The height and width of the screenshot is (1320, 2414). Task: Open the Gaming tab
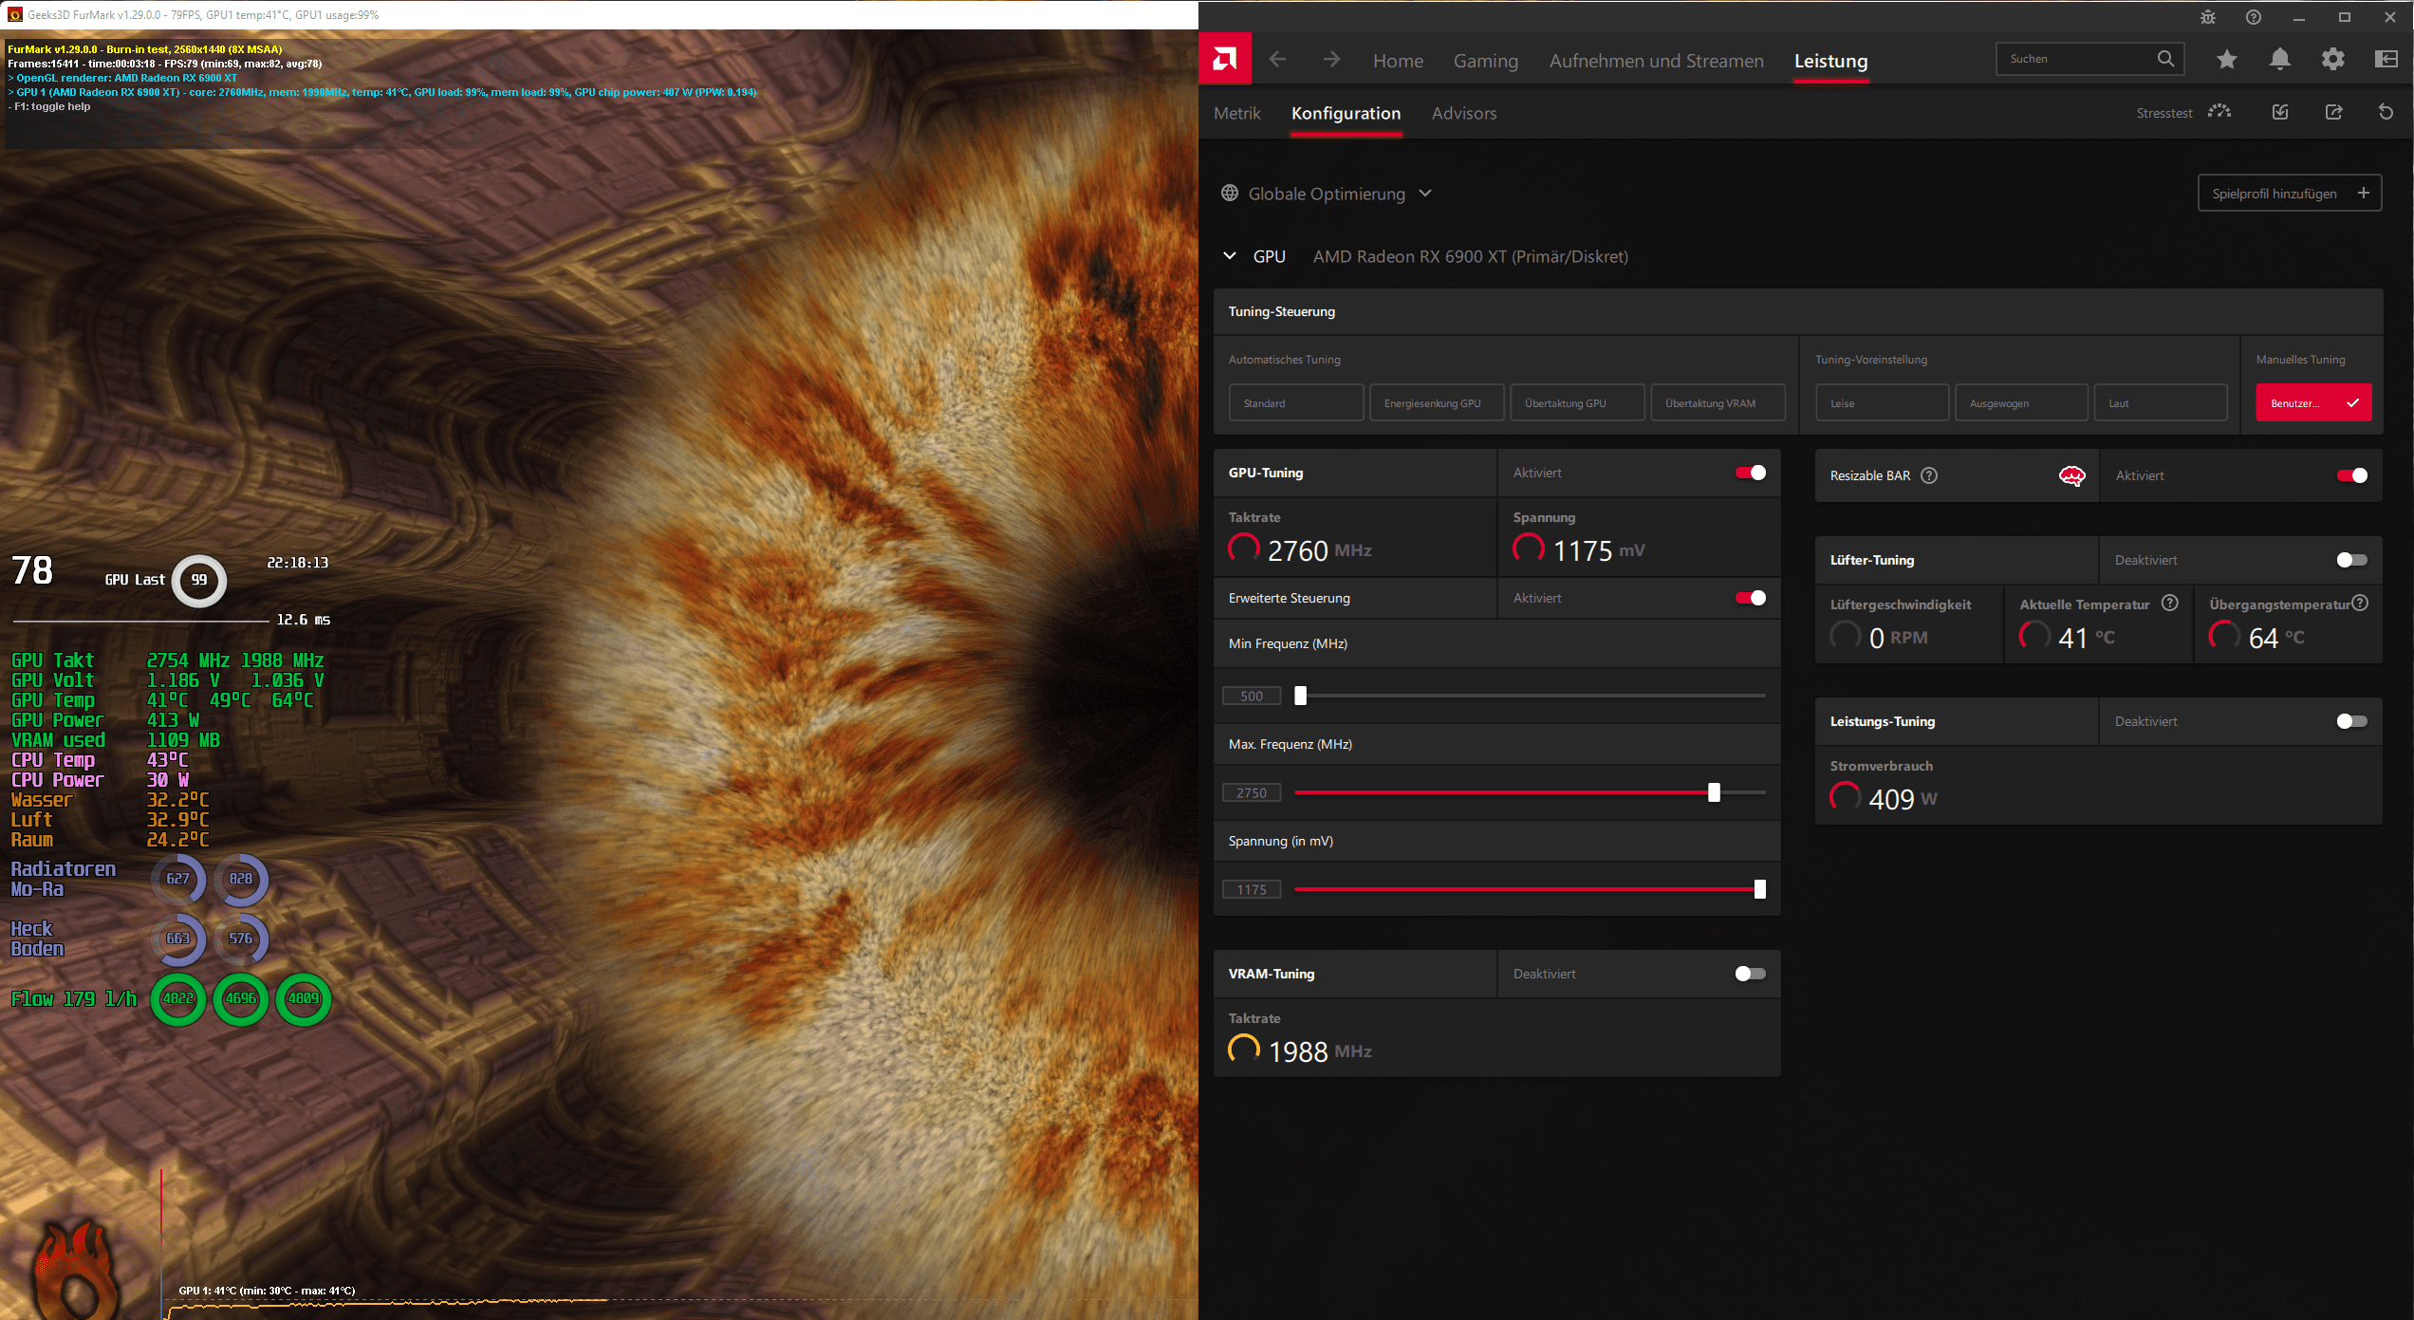pos(1486,61)
